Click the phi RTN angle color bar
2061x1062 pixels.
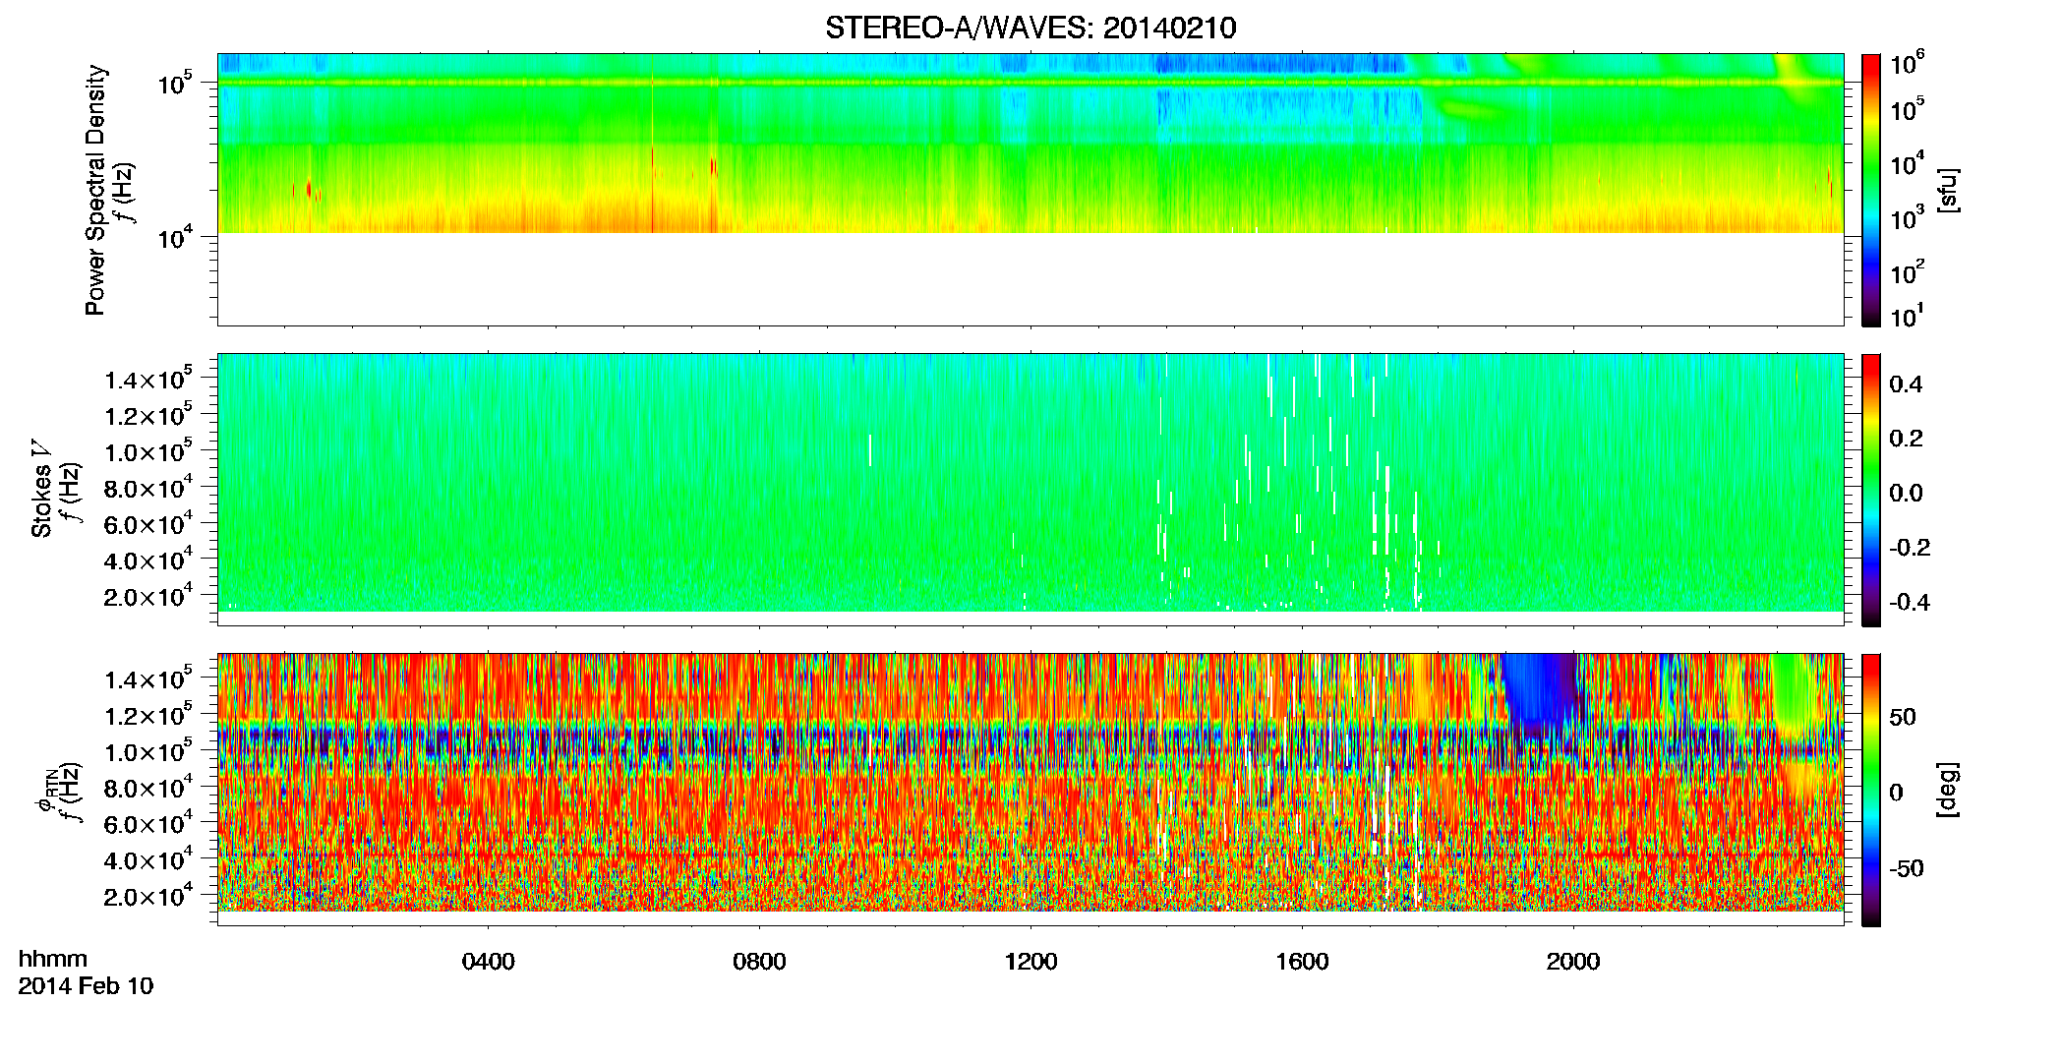(x=1871, y=790)
